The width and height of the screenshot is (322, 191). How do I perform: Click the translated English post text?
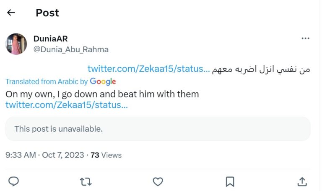[102, 94]
